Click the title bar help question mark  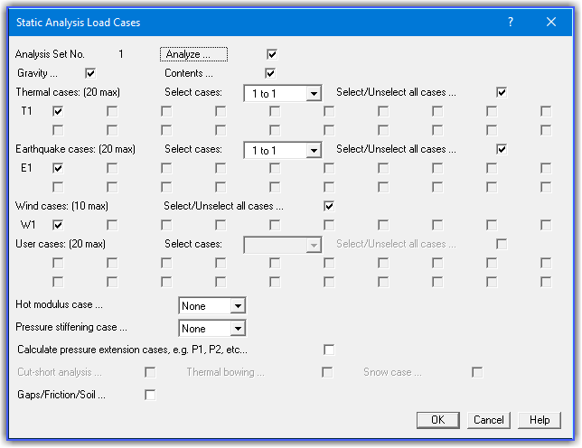[511, 22]
